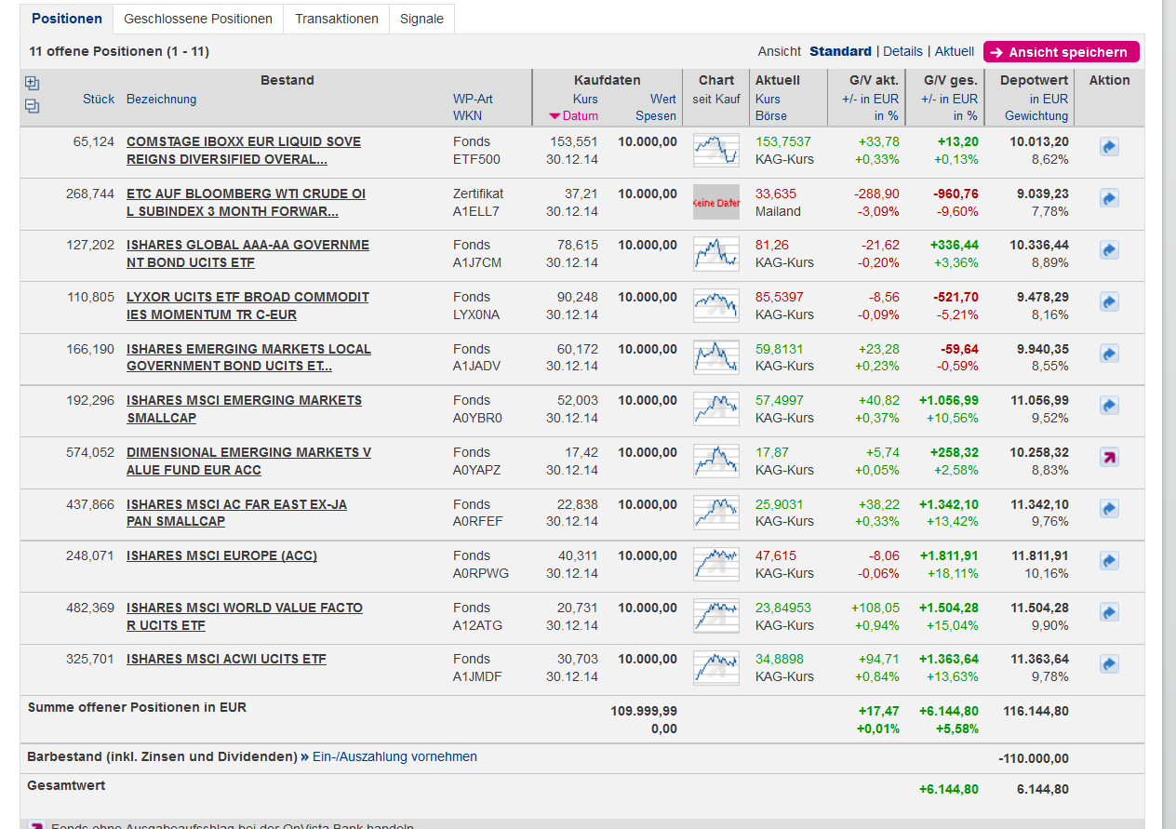This screenshot has width=1176, height=829.
Task: Click action icon for ETC Bloomberg WTI row
Action: tap(1109, 198)
